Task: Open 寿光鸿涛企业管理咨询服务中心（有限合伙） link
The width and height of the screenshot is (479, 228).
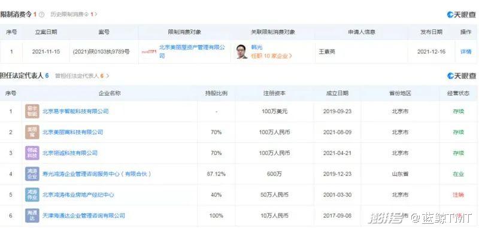Action: click(x=97, y=174)
